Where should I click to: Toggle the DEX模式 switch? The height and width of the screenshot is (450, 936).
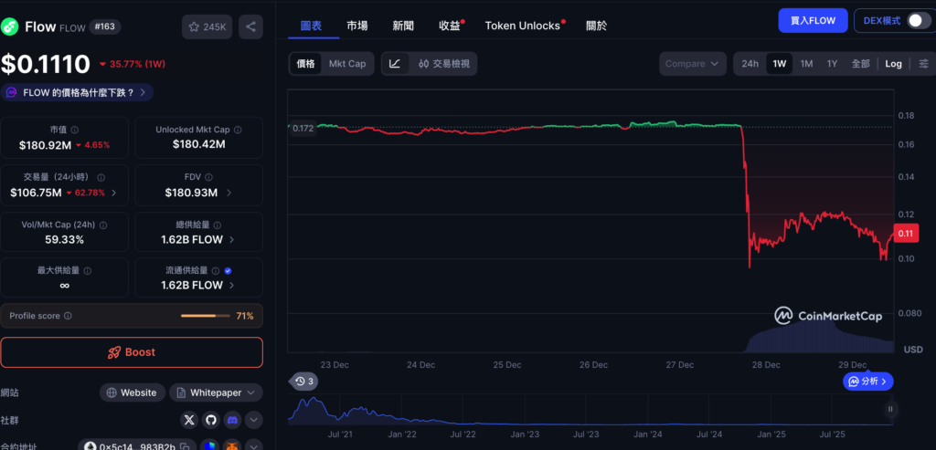tap(918, 21)
